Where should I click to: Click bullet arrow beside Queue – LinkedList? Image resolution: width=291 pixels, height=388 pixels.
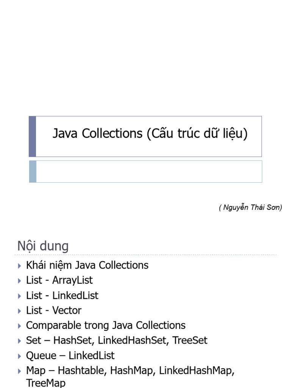(x=20, y=356)
